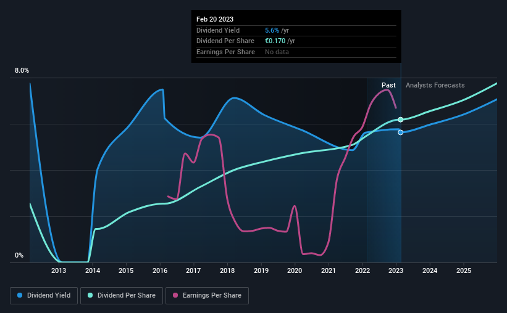Viewport: 507px width, 313px height.
Task: Click the 8.0% y-axis label
Action: tap(22, 70)
